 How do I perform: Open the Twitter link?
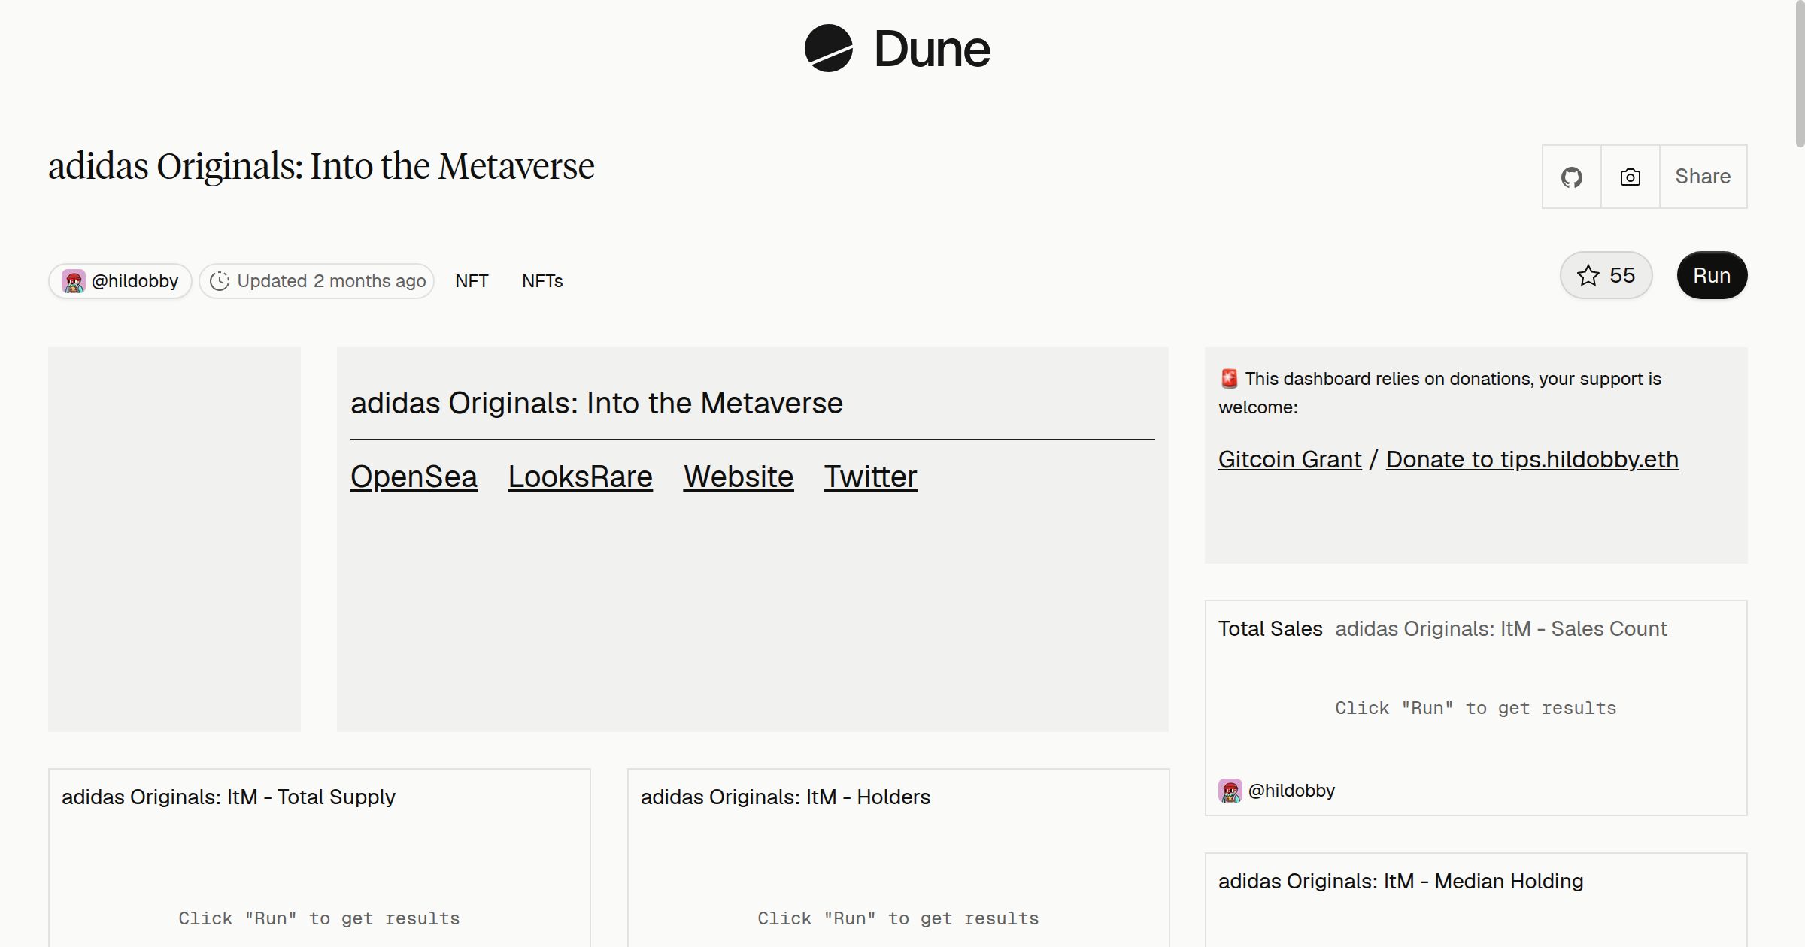click(871, 477)
